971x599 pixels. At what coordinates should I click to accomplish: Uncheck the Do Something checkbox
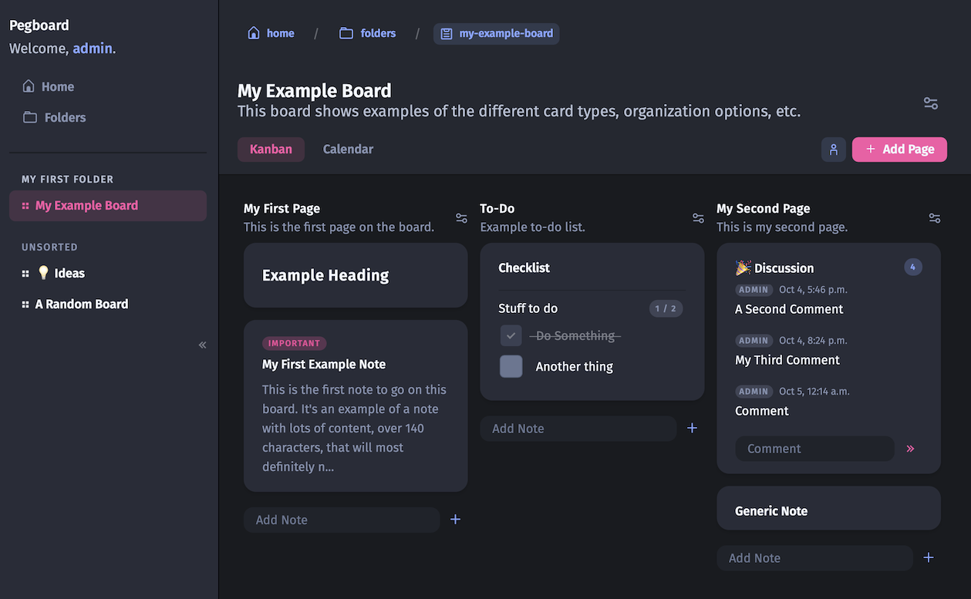(x=511, y=336)
